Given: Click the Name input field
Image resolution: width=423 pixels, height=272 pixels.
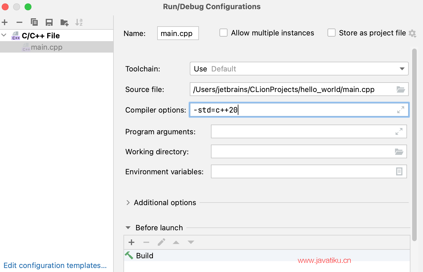Looking at the screenshot, I should pyautogui.click(x=178, y=33).
